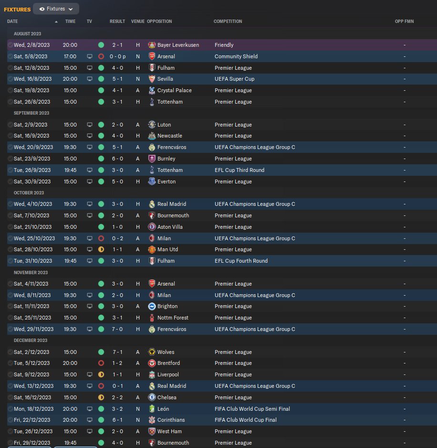Viewport: 437px width, 448px height.
Task: Open the 7 - 0 result against Ferencváros
Action: (x=117, y=329)
